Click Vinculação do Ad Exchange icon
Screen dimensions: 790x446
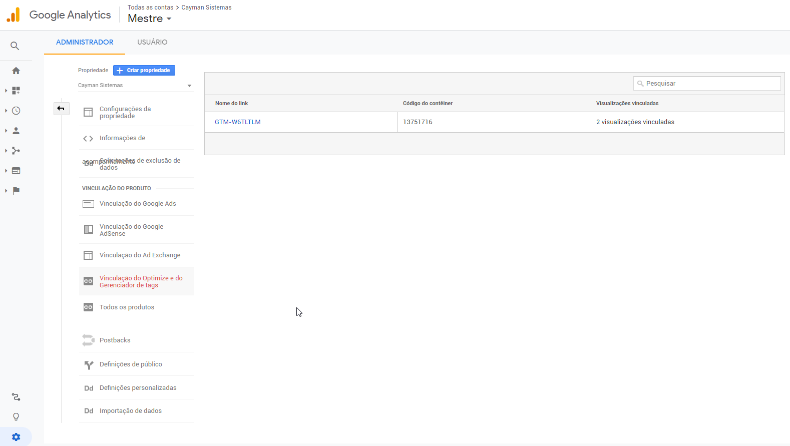88,255
